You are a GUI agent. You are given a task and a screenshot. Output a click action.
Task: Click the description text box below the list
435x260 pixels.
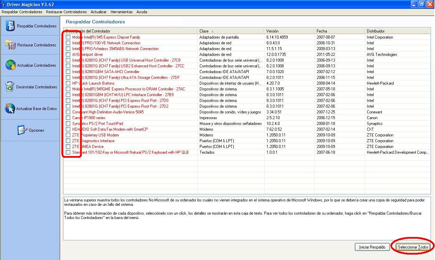pos(247,218)
